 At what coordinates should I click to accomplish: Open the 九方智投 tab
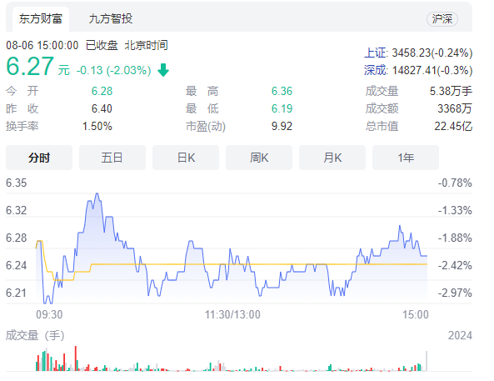111,19
